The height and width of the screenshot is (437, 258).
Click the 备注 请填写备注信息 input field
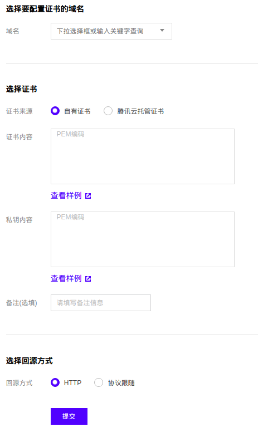tap(101, 303)
